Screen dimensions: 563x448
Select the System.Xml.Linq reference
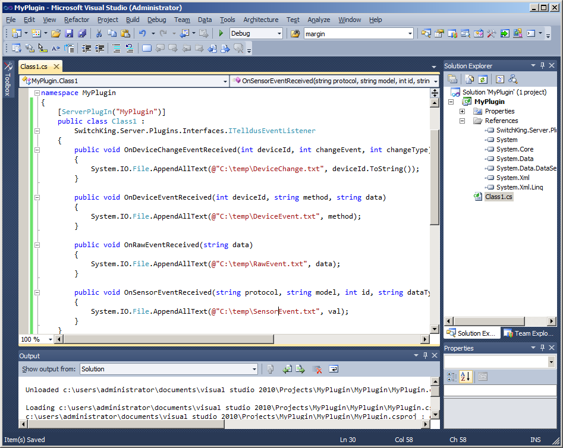pos(519,187)
